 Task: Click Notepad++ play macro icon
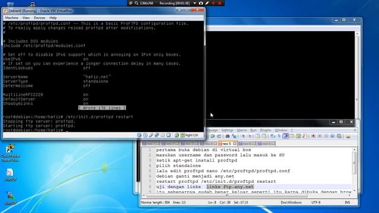[326, 136]
